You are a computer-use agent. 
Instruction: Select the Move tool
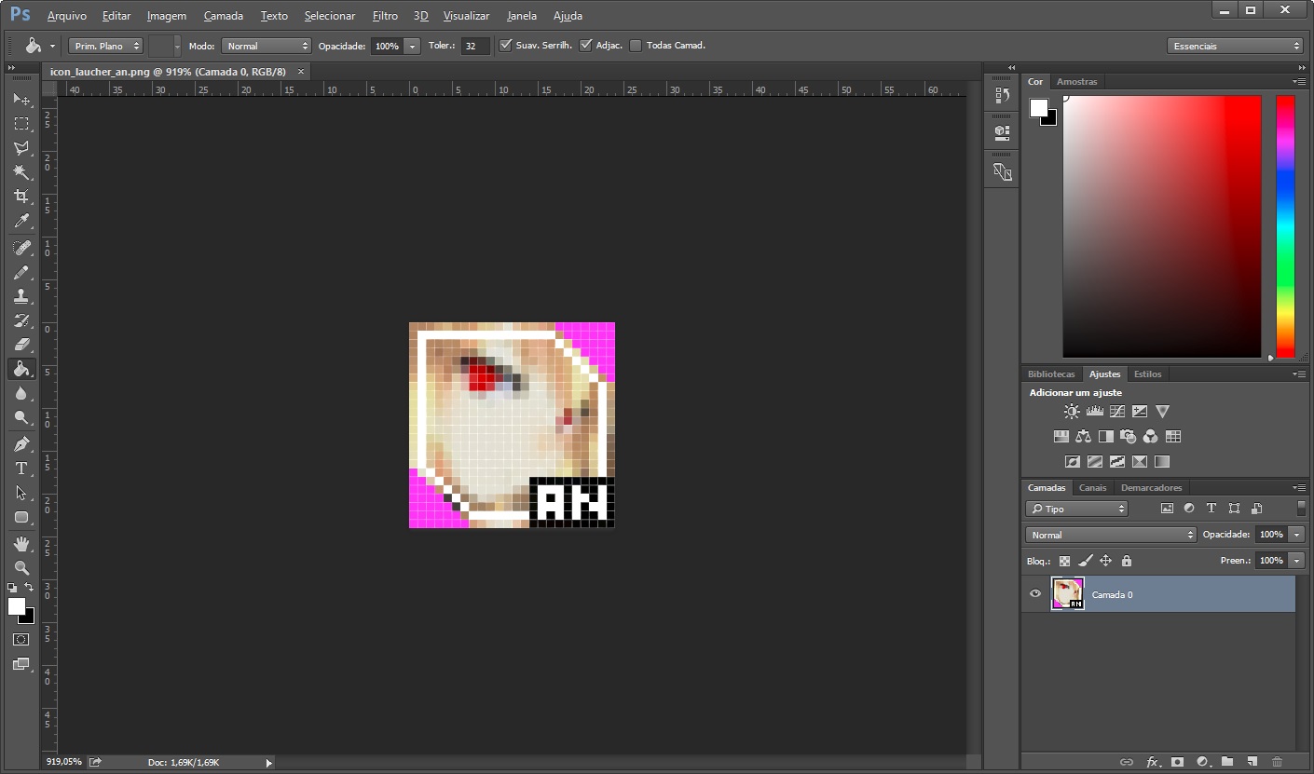21,99
